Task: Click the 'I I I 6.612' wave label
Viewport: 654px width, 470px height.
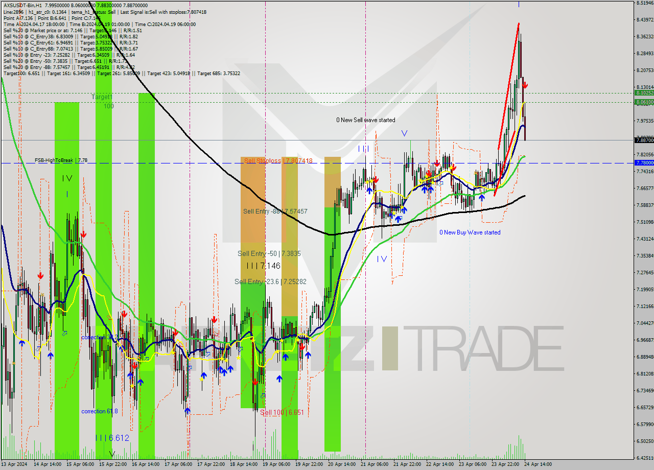Action: tap(112, 438)
